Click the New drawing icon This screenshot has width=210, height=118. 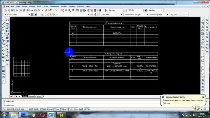pos(5,10)
